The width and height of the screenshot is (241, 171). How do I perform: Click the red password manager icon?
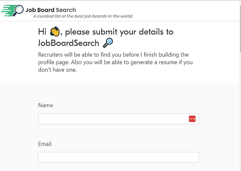click(192, 119)
